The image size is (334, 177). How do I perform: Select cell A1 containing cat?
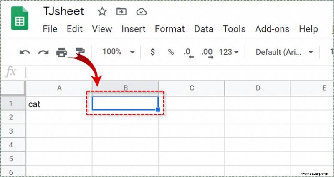[59, 104]
